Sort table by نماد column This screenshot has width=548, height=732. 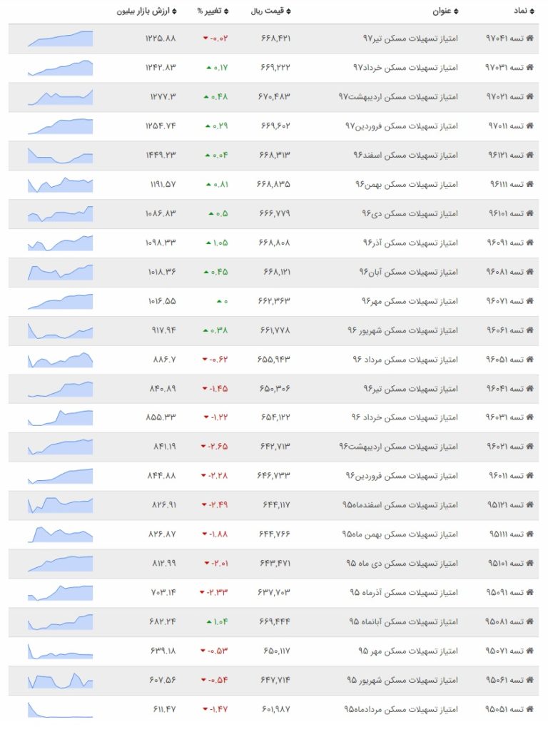[524, 11]
